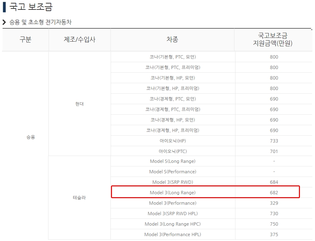
Task: Click the 690 value for 코나(경제형, PTC, 모던)
Action: click(274, 99)
